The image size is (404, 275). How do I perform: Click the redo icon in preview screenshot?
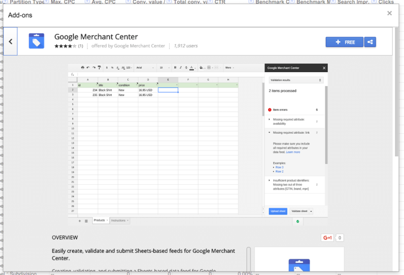(x=94, y=68)
